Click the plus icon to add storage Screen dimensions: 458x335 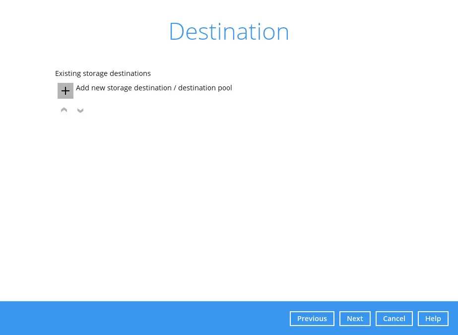(65, 91)
